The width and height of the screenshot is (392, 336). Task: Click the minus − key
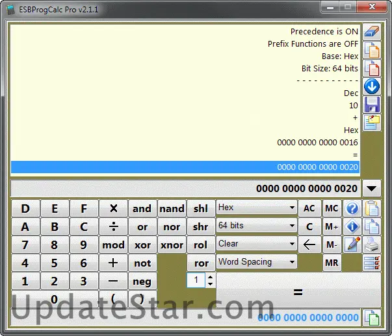click(114, 281)
